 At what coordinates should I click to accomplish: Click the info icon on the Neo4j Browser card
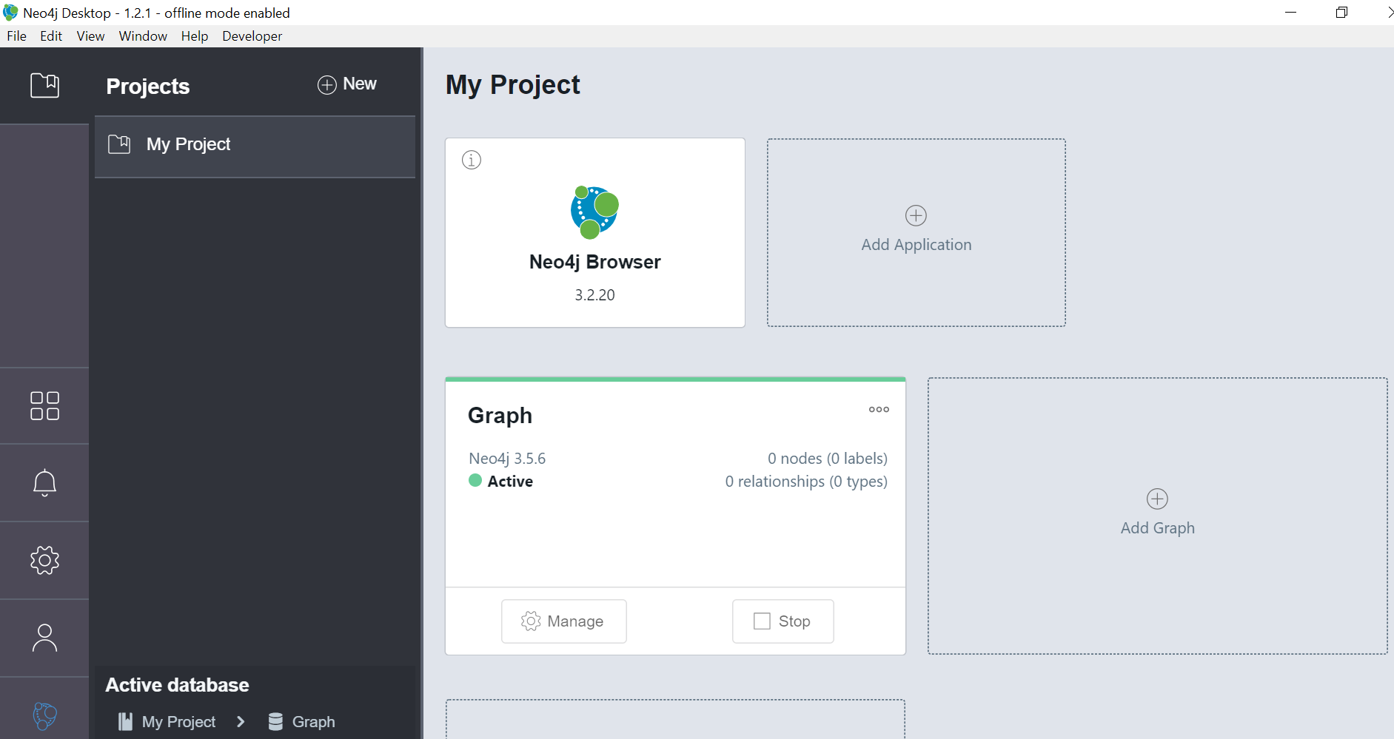point(472,159)
